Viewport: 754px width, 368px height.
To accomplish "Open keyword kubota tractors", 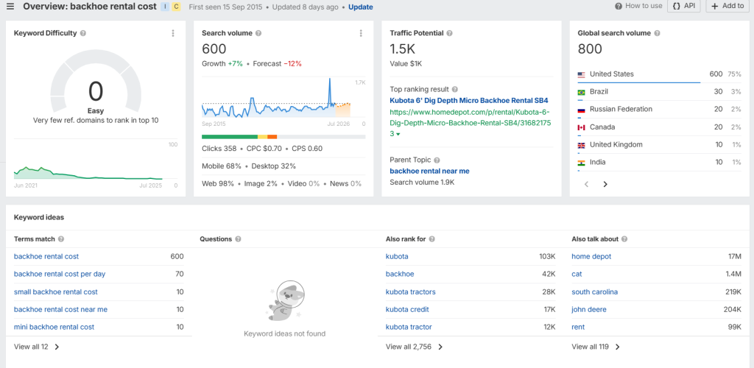I will tap(411, 292).
